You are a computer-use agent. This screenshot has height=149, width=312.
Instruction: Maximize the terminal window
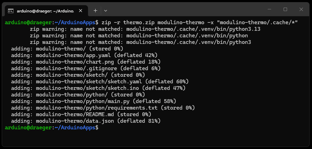(x=285, y=9)
